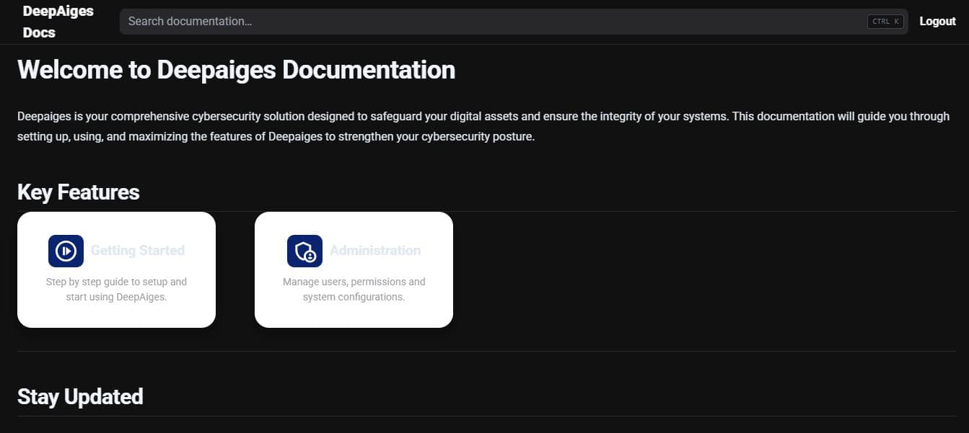Click 'Manage users, permissions and' description text
The image size is (969, 433).
(x=354, y=289)
